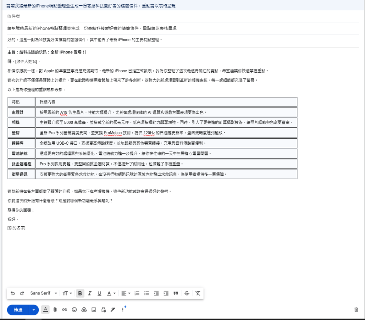Open the Sans Serif font dropdown
Screen dimensions: 365x320
43,293
